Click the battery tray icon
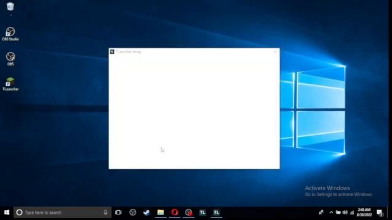The image size is (392, 220). (x=338, y=213)
